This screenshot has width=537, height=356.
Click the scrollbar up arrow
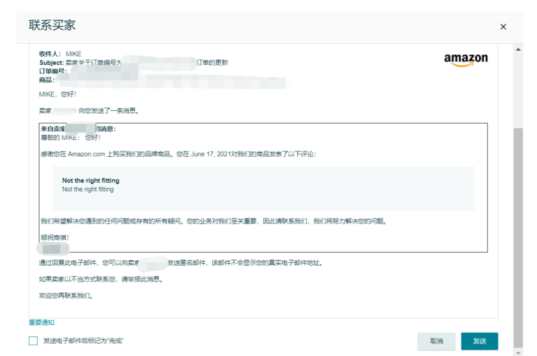[517, 49]
